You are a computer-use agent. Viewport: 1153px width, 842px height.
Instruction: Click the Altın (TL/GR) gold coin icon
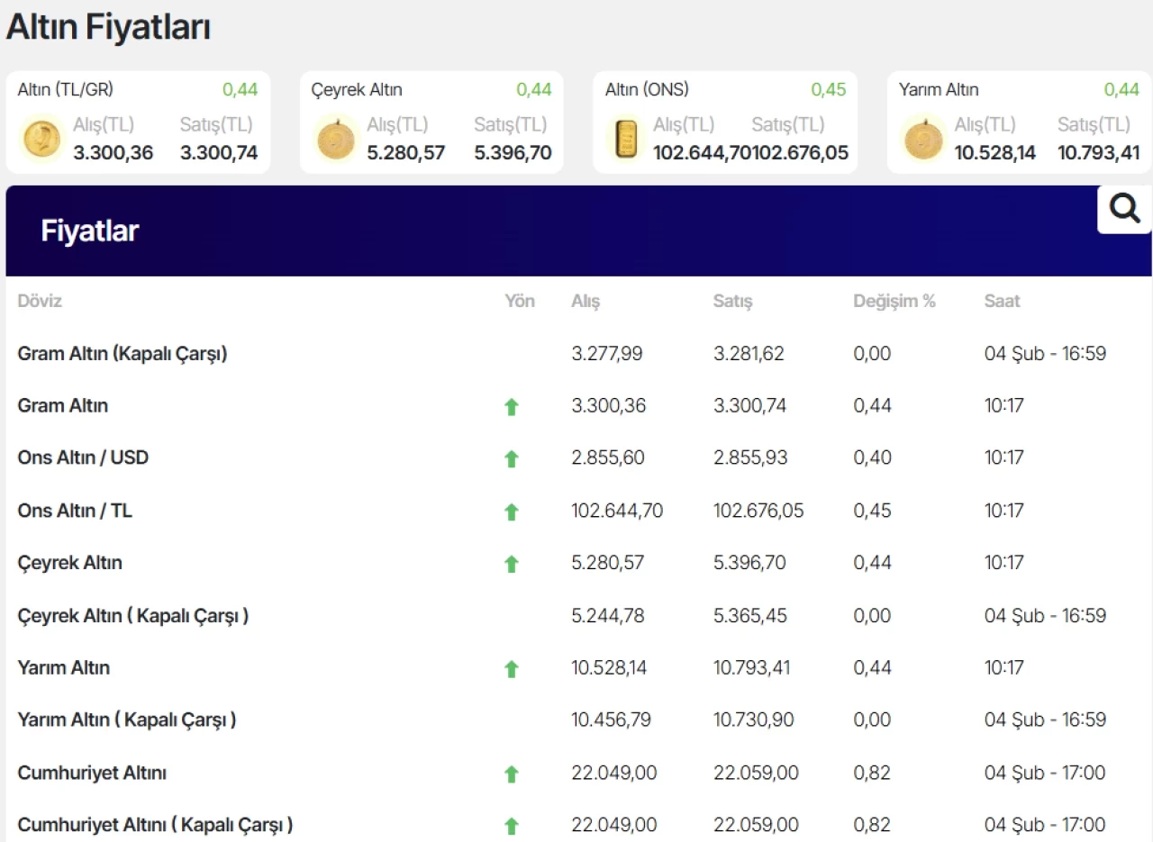pos(42,140)
